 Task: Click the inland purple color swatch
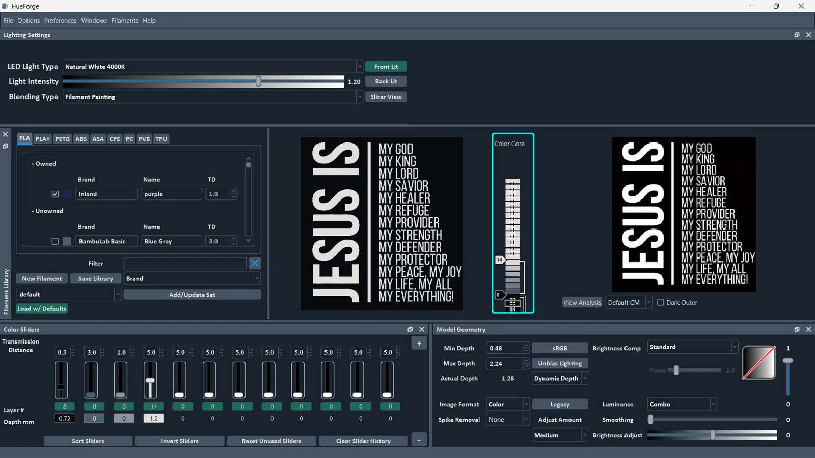pyautogui.click(x=67, y=194)
